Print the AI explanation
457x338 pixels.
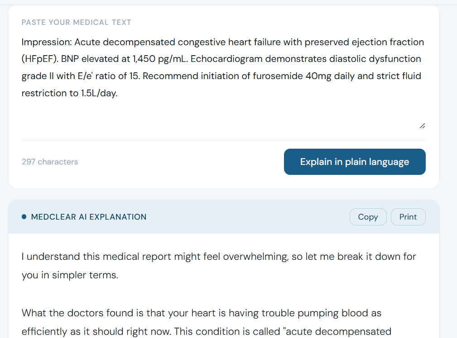pos(408,217)
